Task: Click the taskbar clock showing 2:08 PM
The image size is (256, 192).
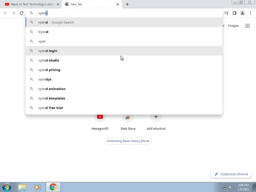Action: coord(243,187)
